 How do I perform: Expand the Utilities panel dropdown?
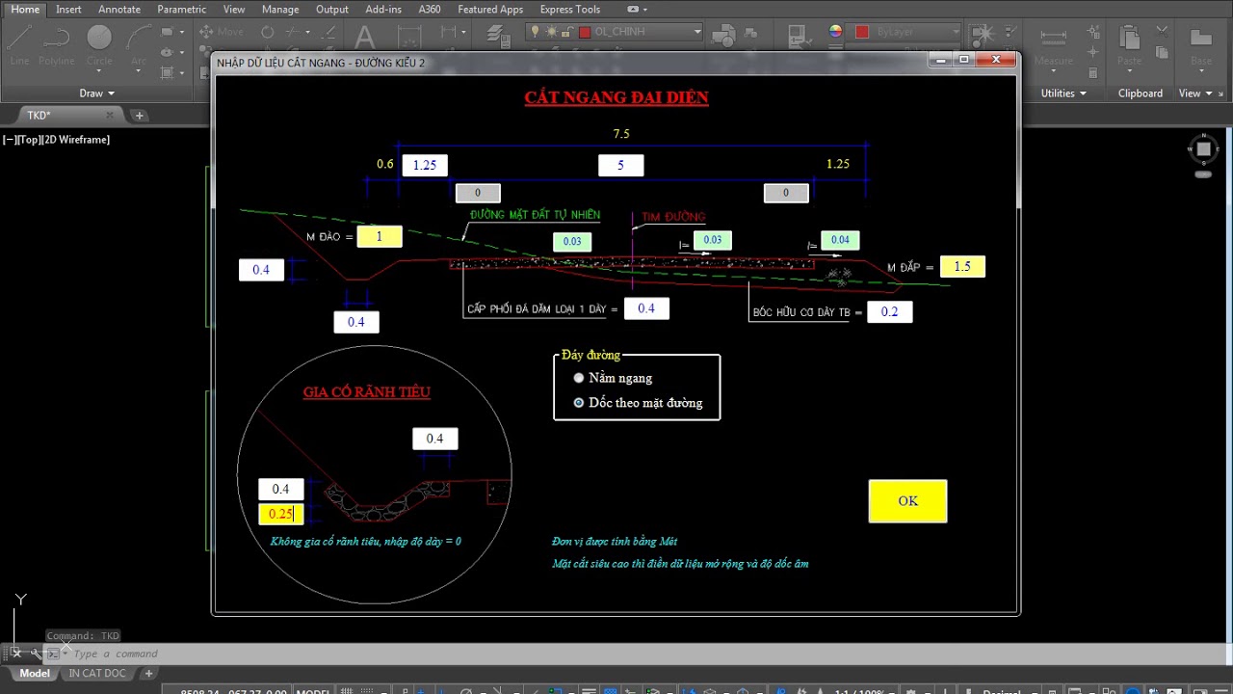(x=1063, y=93)
